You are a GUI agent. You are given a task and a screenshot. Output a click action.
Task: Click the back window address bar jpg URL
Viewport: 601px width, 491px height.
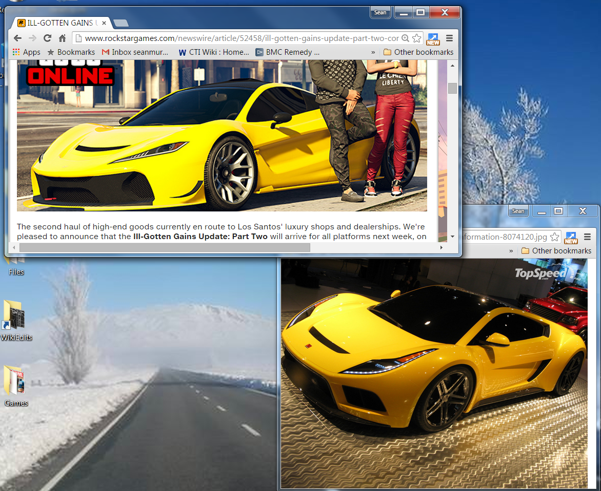pyautogui.click(x=505, y=237)
